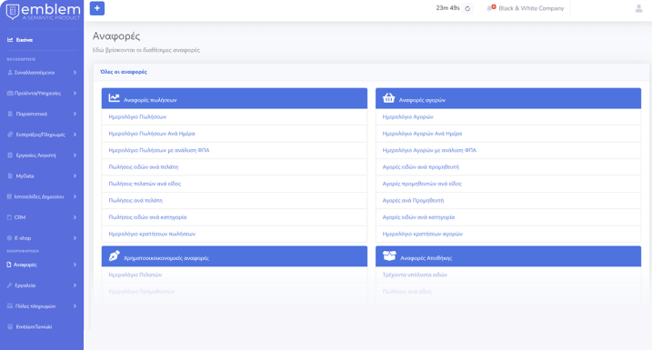Click the Συναλλασσόμενοι person icon
Viewport: 652px width, 350px height.
[10, 73]
